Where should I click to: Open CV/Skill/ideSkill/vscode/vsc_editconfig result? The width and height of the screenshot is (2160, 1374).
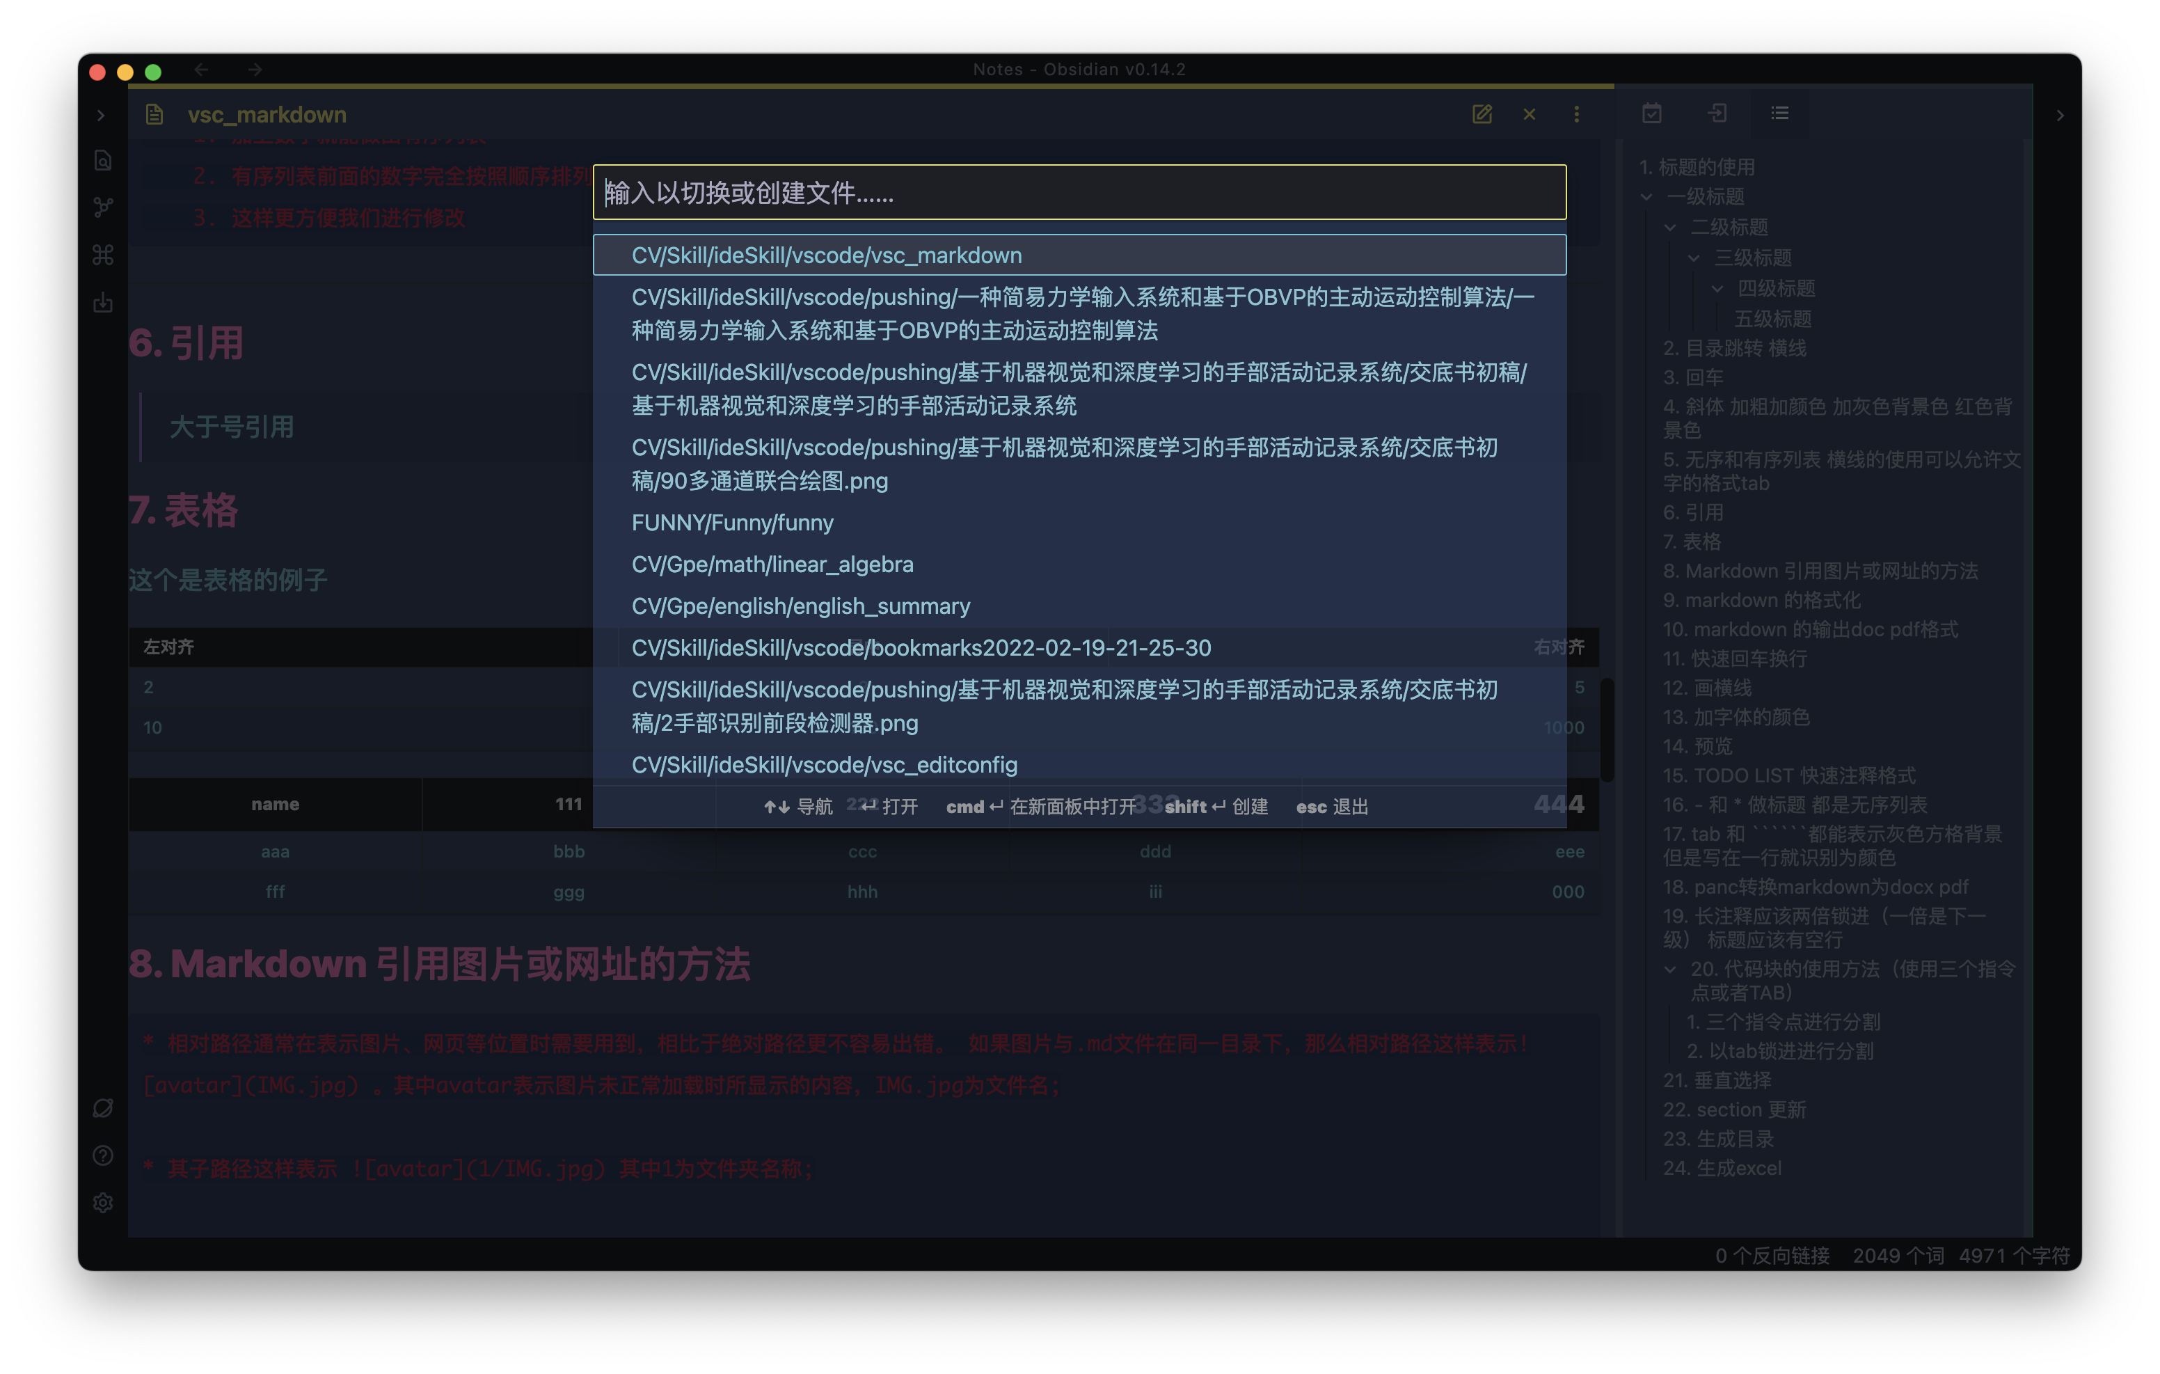[x=823, y=765]
